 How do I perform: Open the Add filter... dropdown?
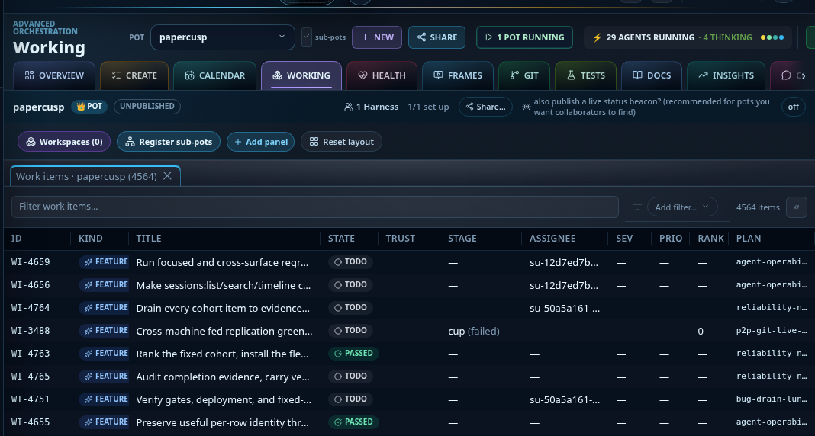pyautogui.click(x=682, y=207)
